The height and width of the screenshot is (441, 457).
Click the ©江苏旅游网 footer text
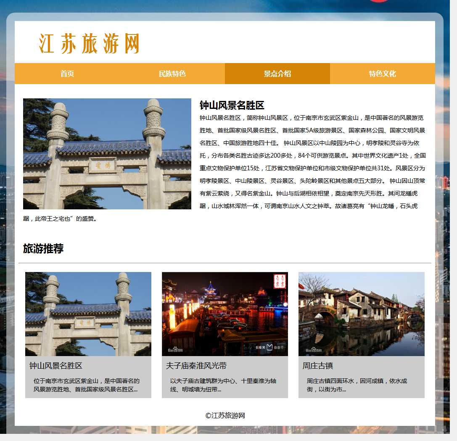click(x=225, y=415)
